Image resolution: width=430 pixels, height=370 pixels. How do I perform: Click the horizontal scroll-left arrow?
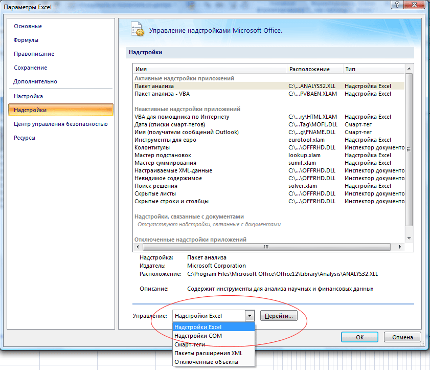pyautogui.click(x=138, y=247)
